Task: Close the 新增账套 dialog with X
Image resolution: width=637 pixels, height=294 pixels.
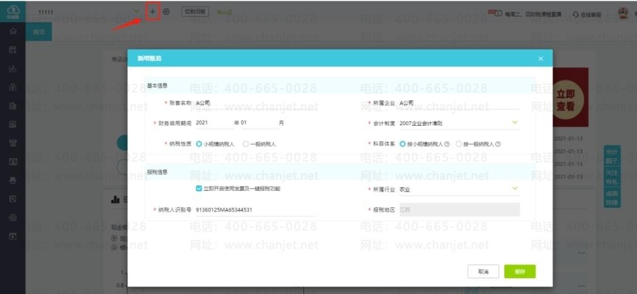Action: [541, 58]
